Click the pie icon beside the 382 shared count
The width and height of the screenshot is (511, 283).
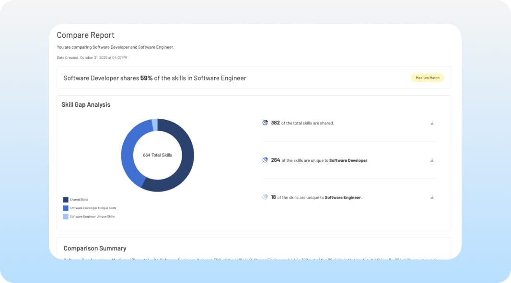point(265,123)
